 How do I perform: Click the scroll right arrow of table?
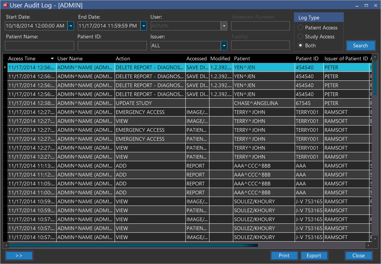[x=368, y=245]
